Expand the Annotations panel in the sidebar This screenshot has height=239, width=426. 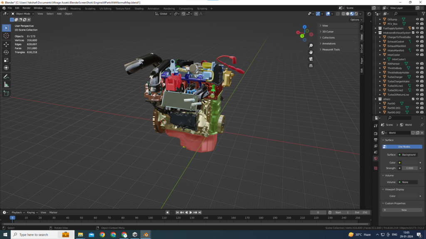click(x=329, y=44)
